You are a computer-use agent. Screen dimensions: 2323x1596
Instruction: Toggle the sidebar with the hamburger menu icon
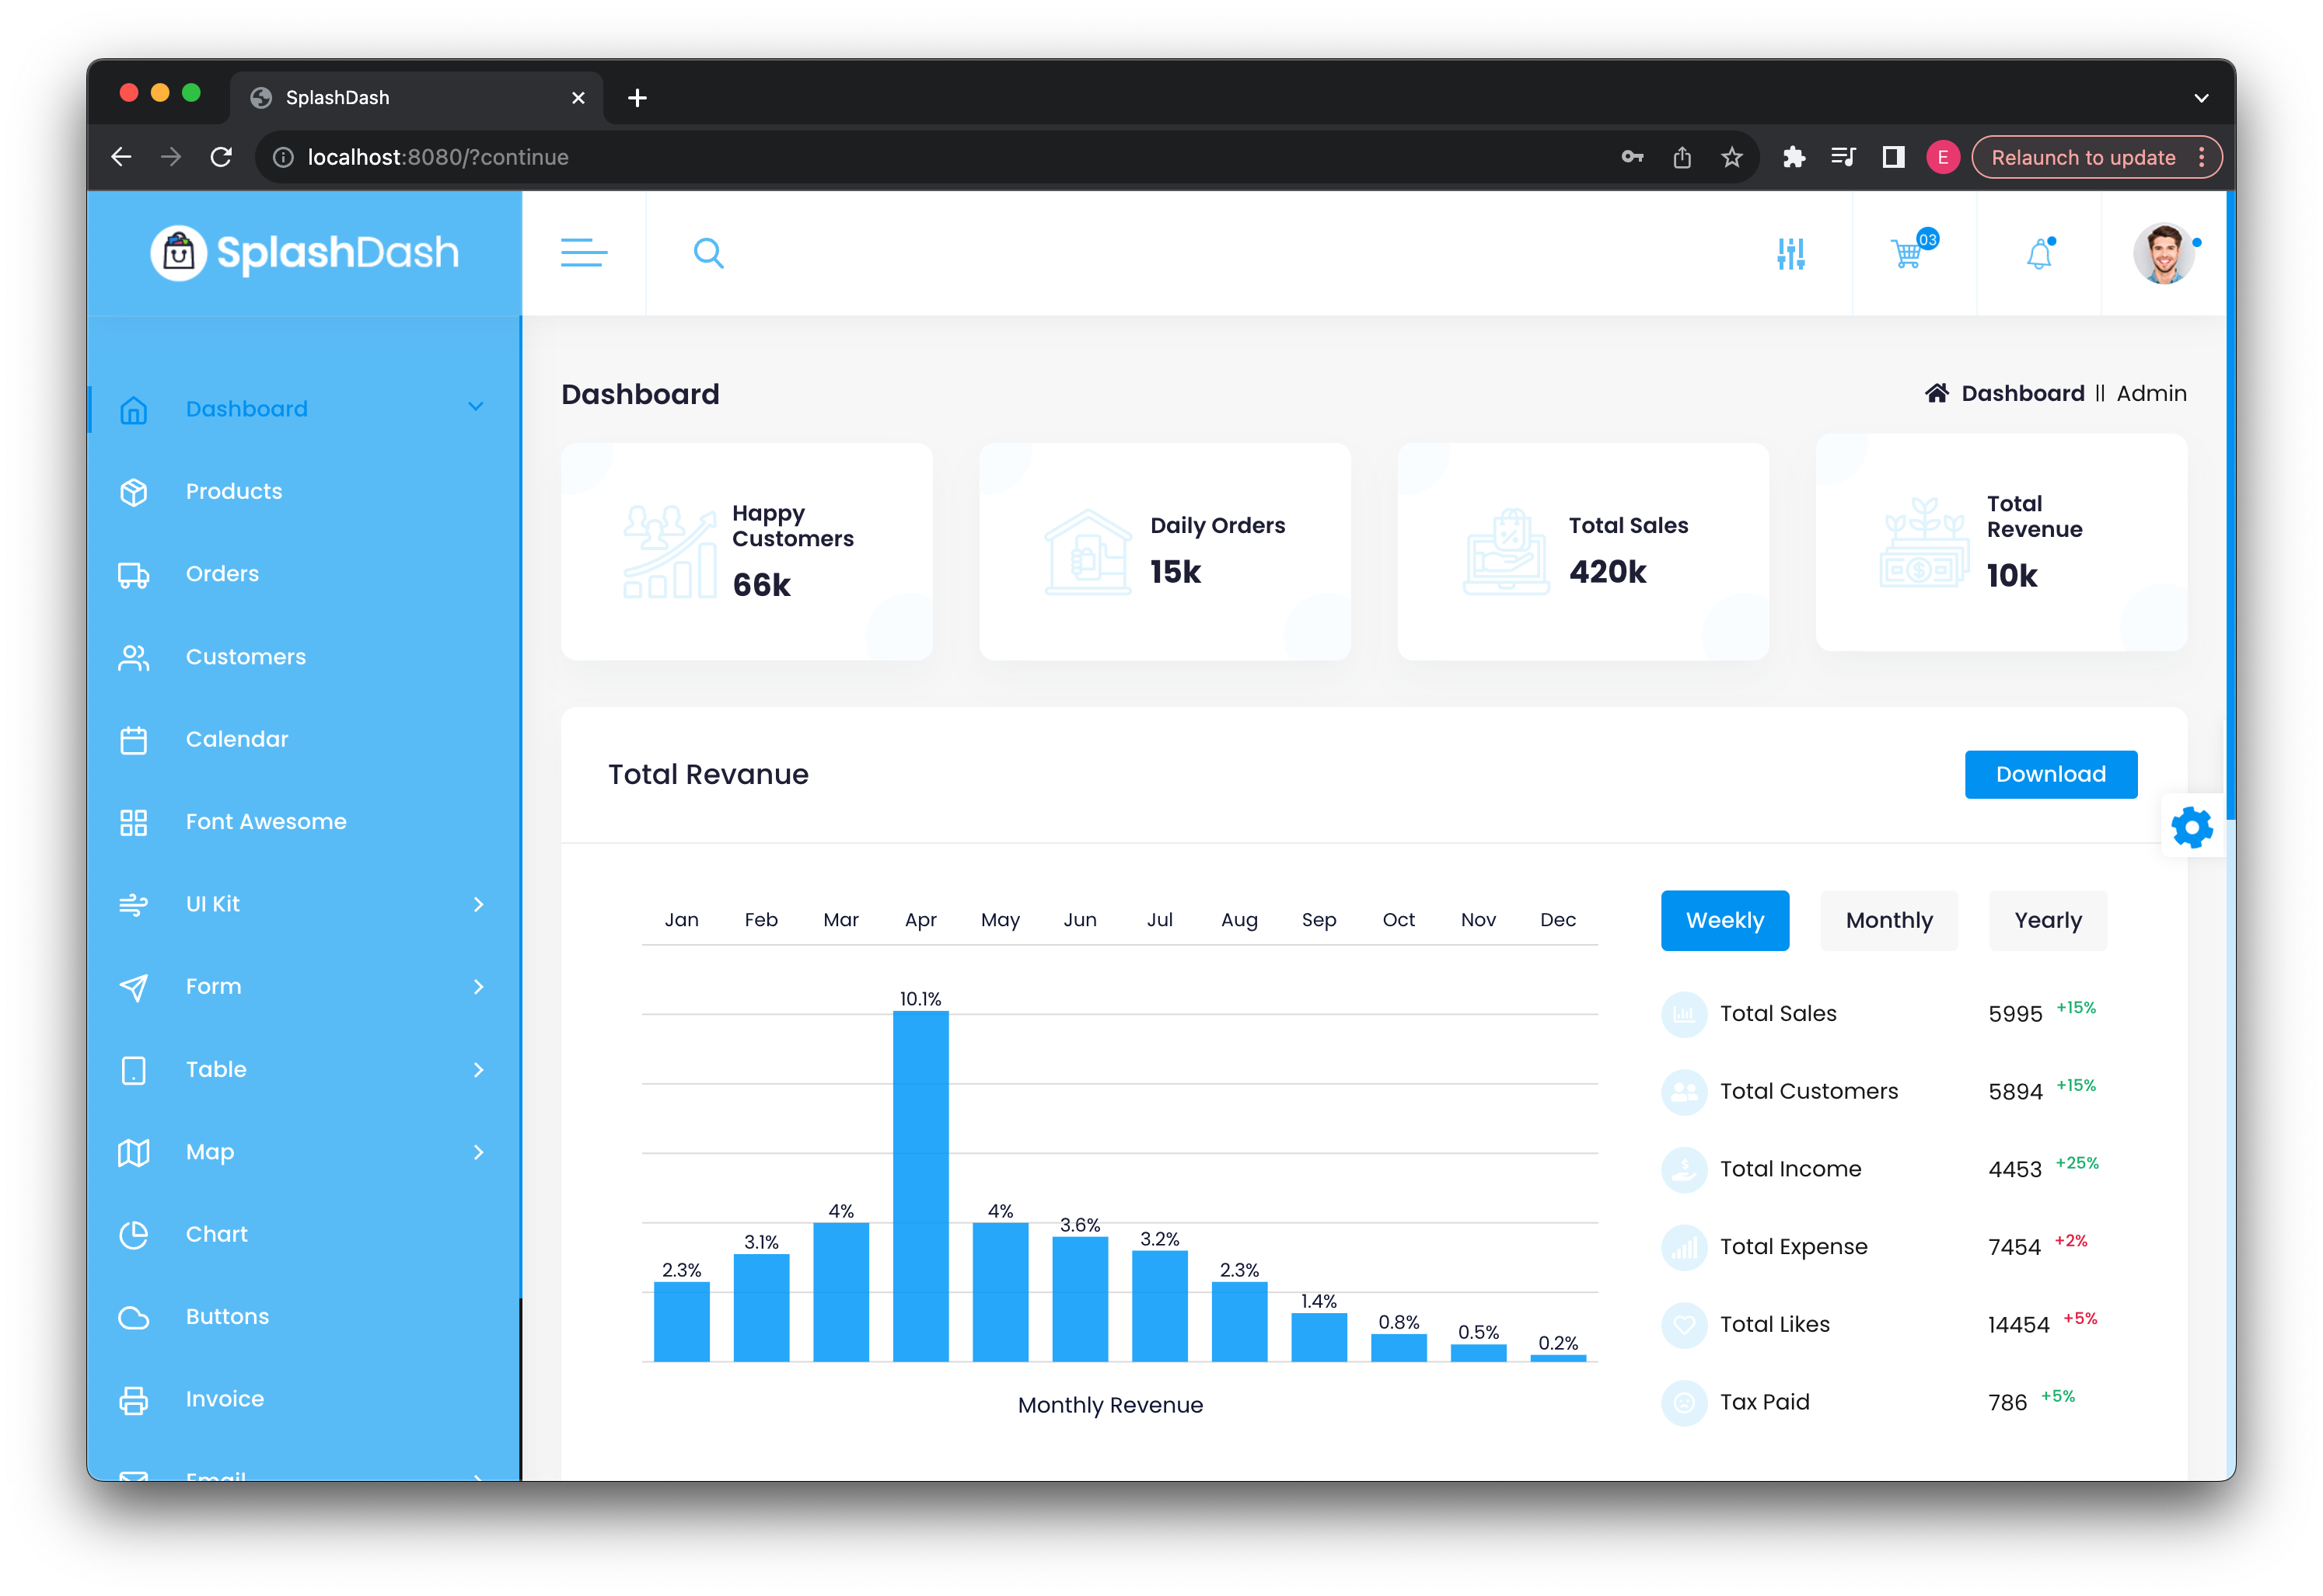583,253
